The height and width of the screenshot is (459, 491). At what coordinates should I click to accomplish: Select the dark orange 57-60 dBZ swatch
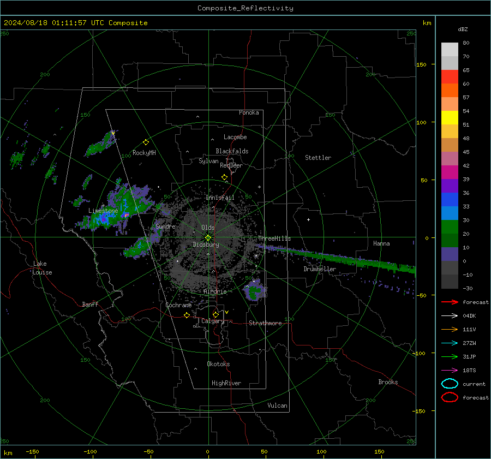450,91
